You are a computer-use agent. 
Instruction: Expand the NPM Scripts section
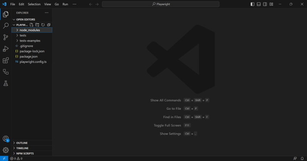(x=32, y=153)
